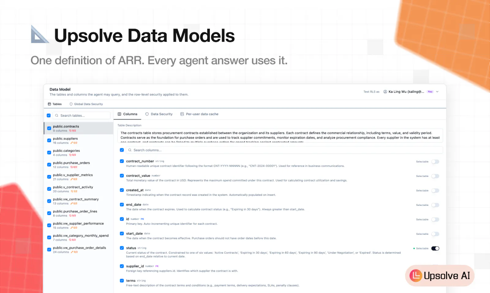Switch to the Global Data Security tab
Viewport: 490px width, 293px height.
86,104
